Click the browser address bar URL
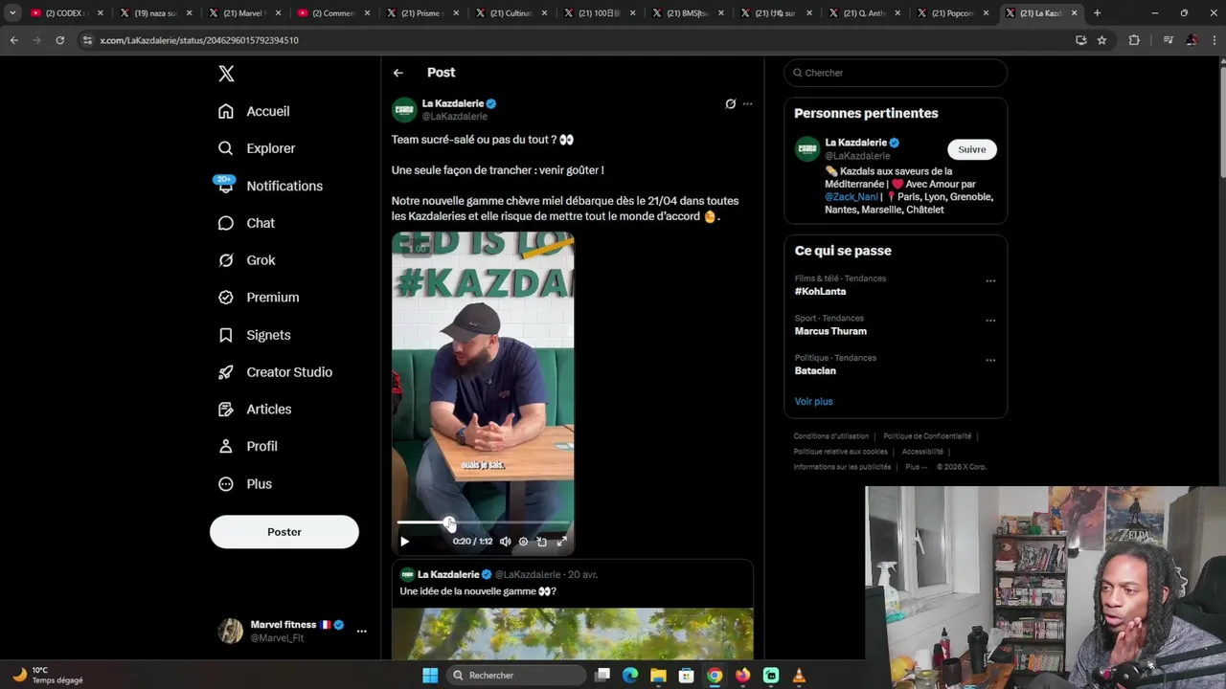Screen dimensions: 1226x689 click(x=199, y=40)
